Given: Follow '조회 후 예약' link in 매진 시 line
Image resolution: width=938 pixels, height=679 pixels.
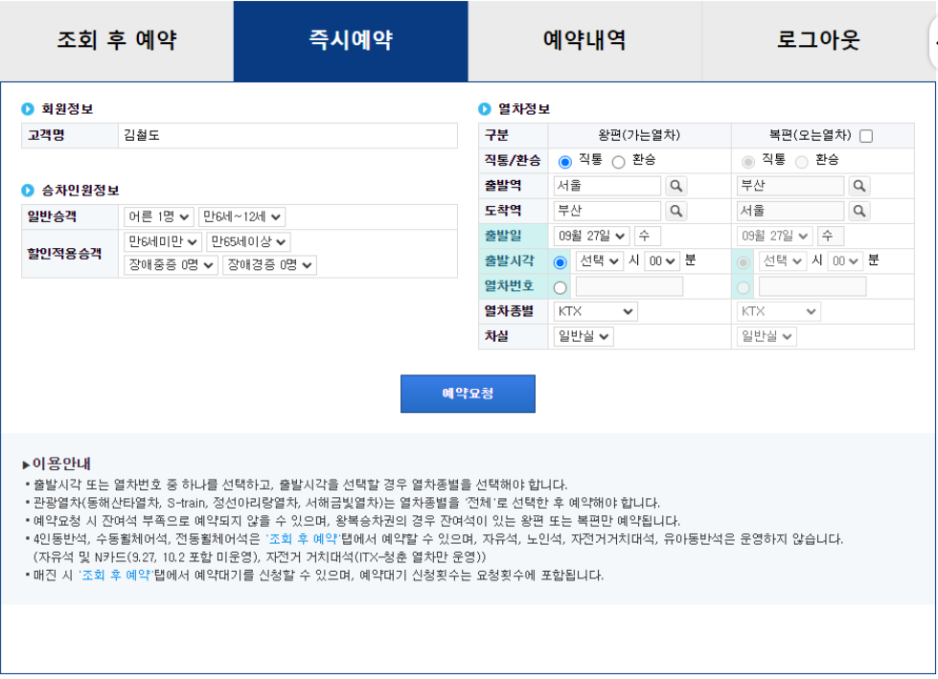Looking at the screenshot, I should tap(116, 576).
